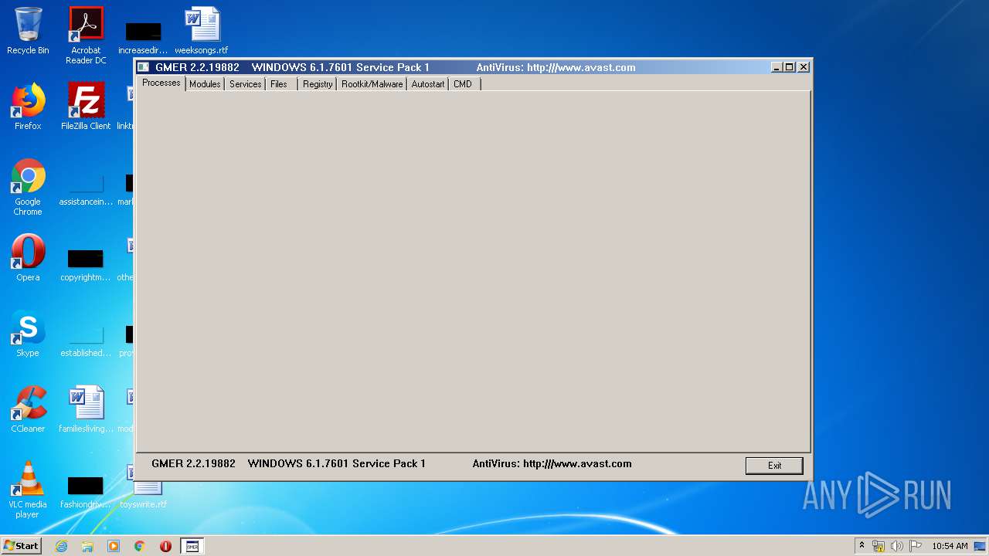Open the media player taskbar icon
Screen dimensions: 989x556
click(114, 546)
